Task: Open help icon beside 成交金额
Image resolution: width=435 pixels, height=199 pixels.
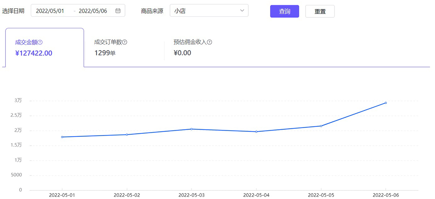Action: point(40,42)
